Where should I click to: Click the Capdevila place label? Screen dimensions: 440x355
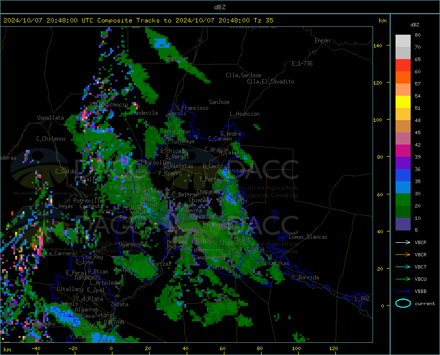pyautogui.click(x=145, y=113)
